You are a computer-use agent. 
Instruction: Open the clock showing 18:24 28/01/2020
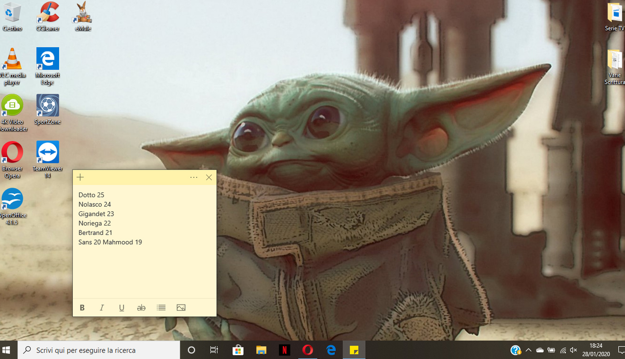[596, 350]
